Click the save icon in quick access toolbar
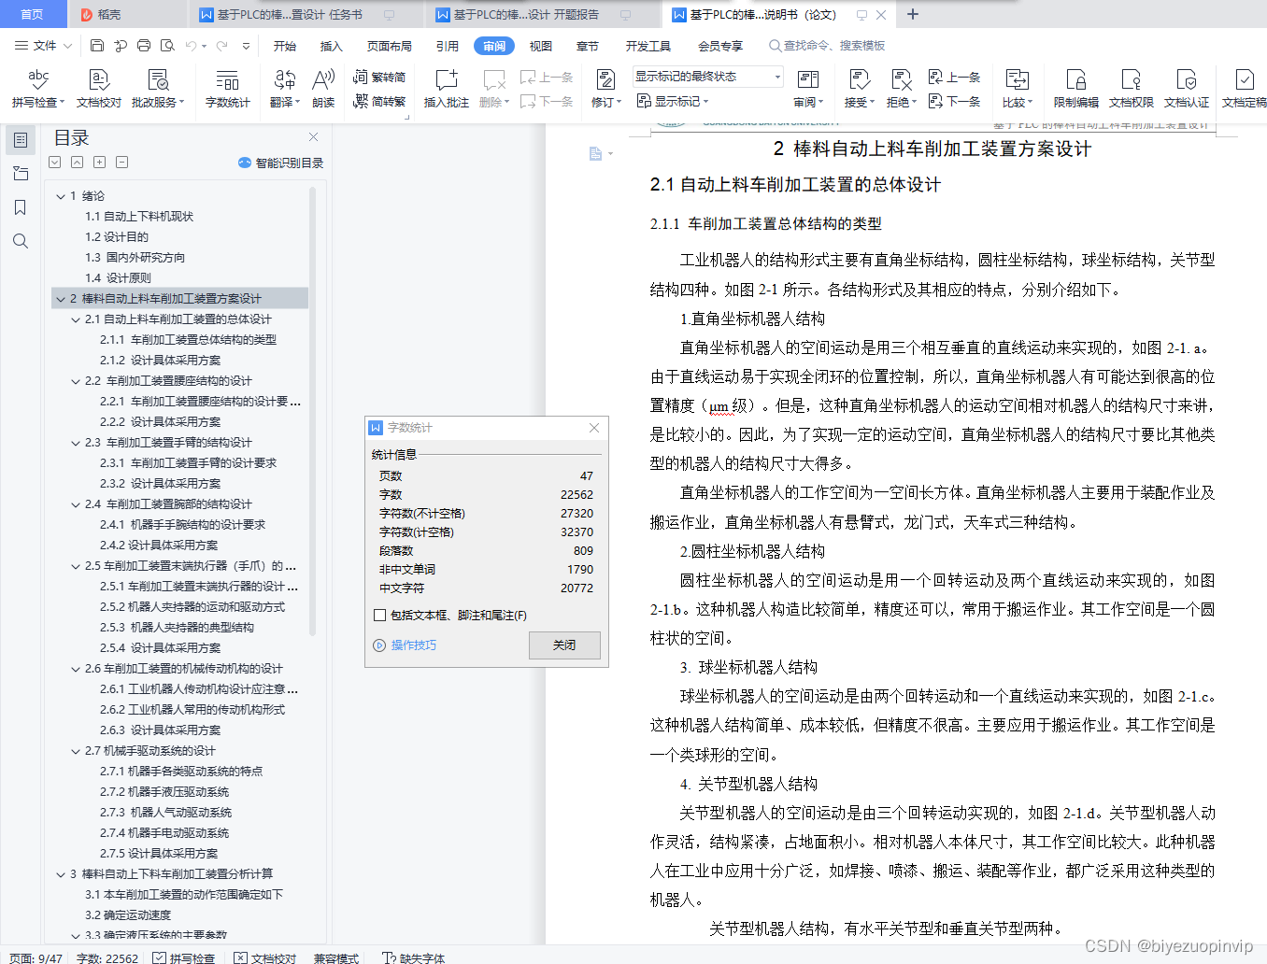Image resolution: width=1267 pixels, height=964 pixels. 97,46
